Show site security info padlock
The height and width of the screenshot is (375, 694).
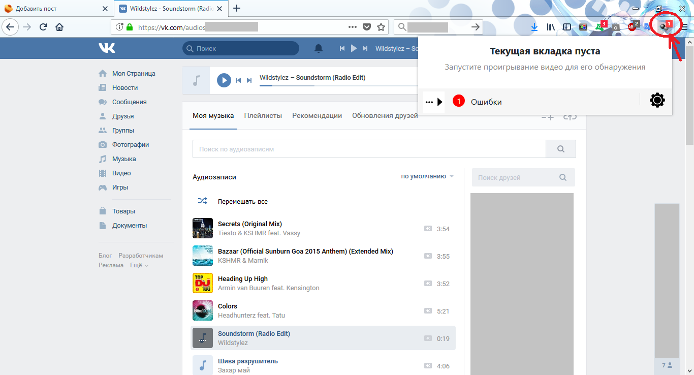tap(130, 27)
